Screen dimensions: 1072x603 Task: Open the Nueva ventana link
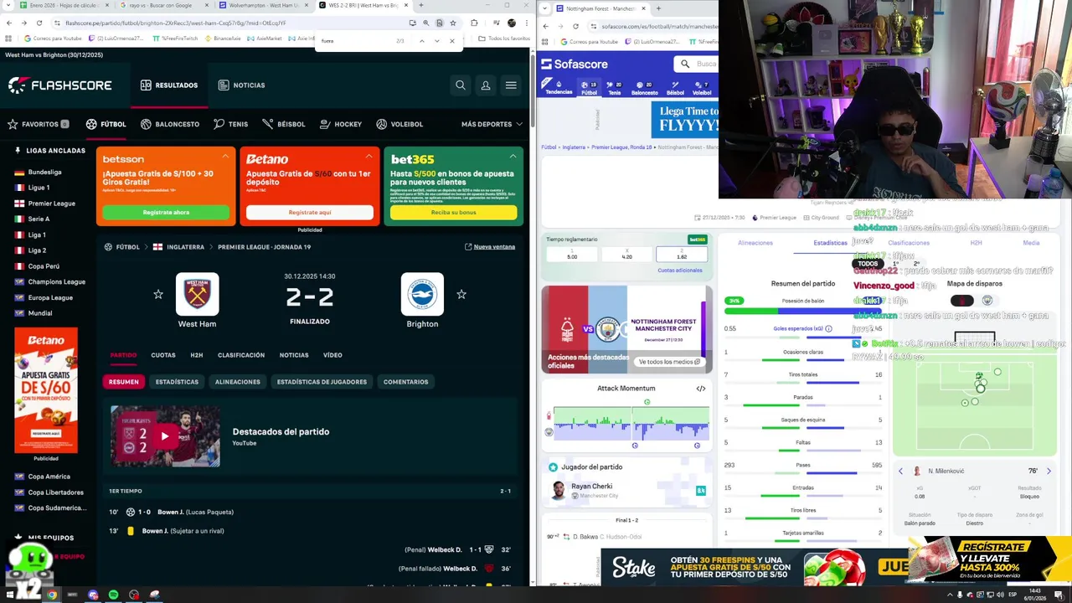[490, 247]
